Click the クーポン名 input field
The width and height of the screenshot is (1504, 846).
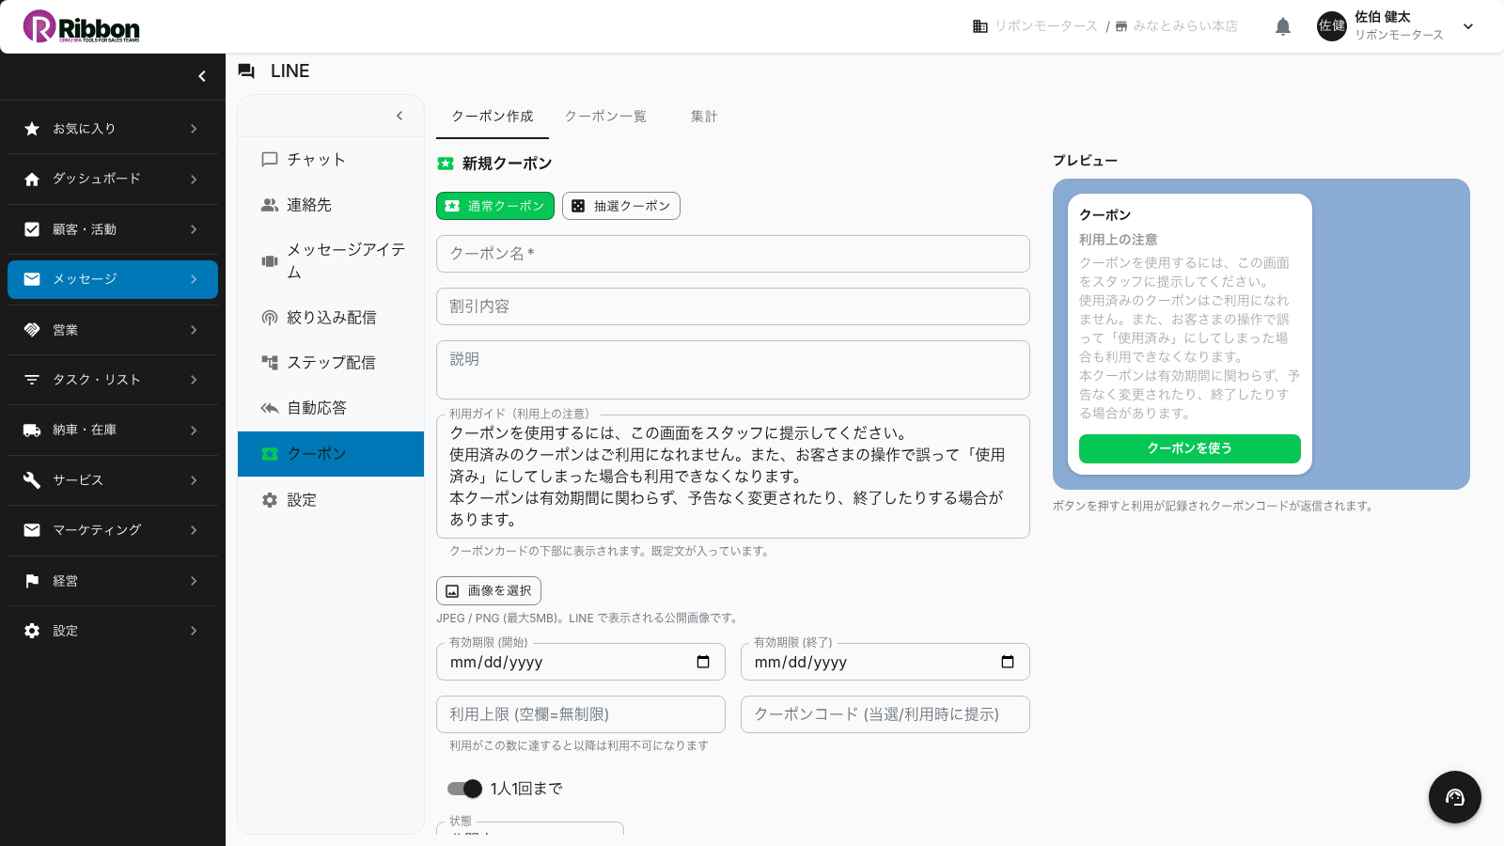733,254
